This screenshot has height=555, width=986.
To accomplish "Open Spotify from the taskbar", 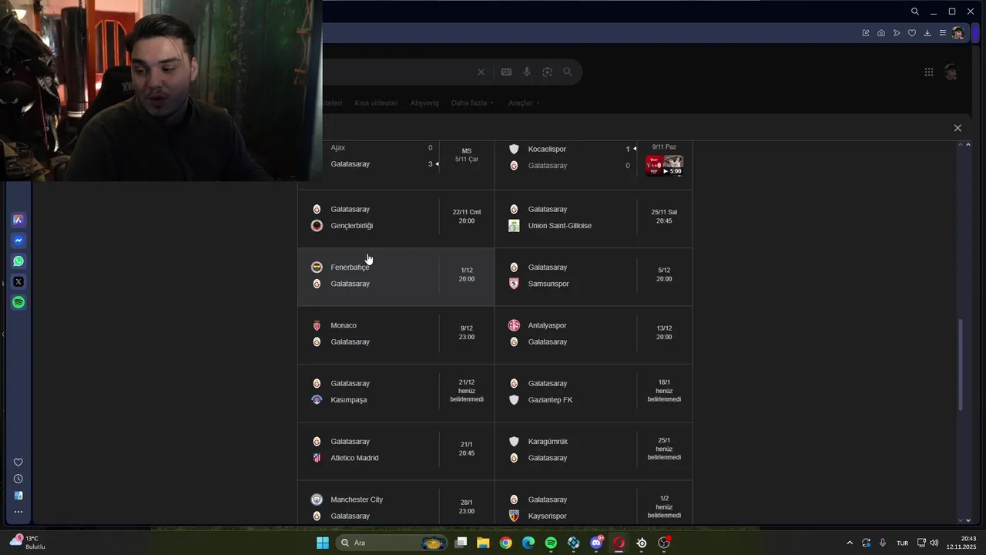I will (x=551, y=543).
